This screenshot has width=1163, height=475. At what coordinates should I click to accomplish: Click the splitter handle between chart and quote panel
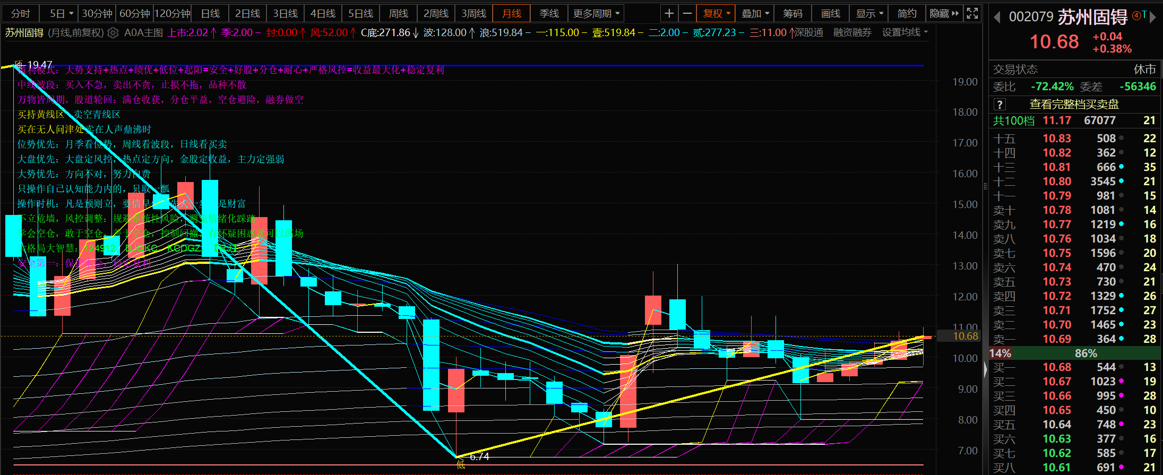[985, 186]
